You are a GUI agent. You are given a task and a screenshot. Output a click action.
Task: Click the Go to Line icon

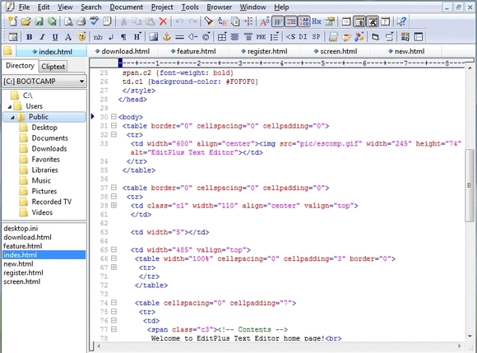tap(248, 21)
